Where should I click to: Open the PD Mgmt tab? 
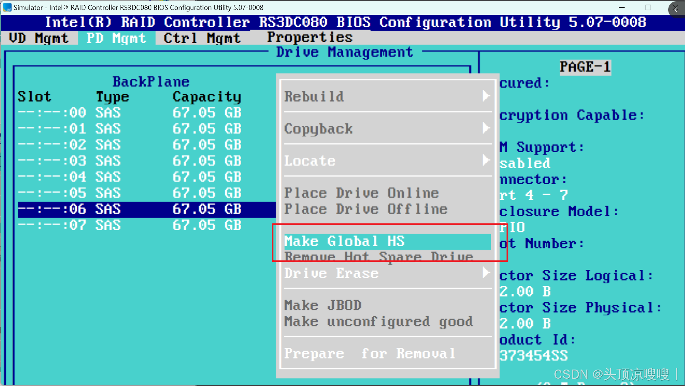coord(116,38)
